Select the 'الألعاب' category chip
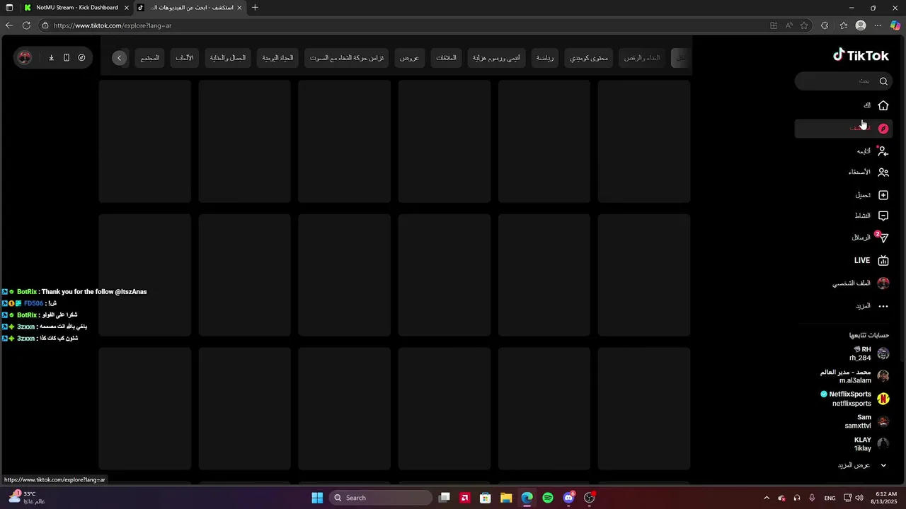Viewport: 906px width, 509px height. coord(185,58)
